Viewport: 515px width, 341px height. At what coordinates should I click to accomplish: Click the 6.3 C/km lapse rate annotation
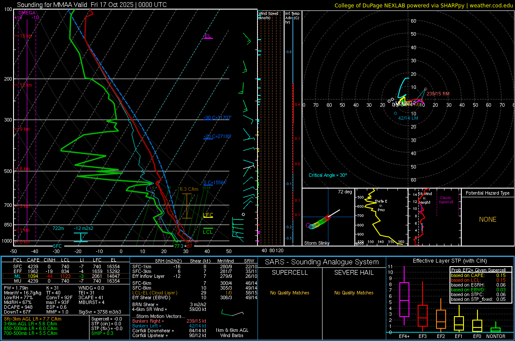pyautogui.click(x=189, y=189)
